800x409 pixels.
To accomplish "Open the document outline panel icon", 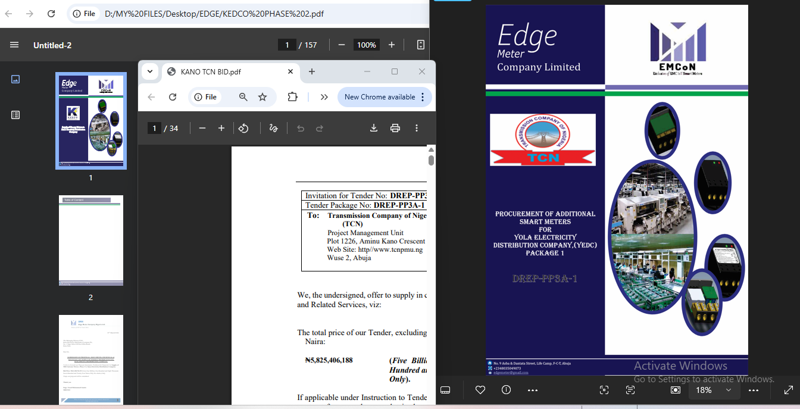I will (x=15, y=114).
